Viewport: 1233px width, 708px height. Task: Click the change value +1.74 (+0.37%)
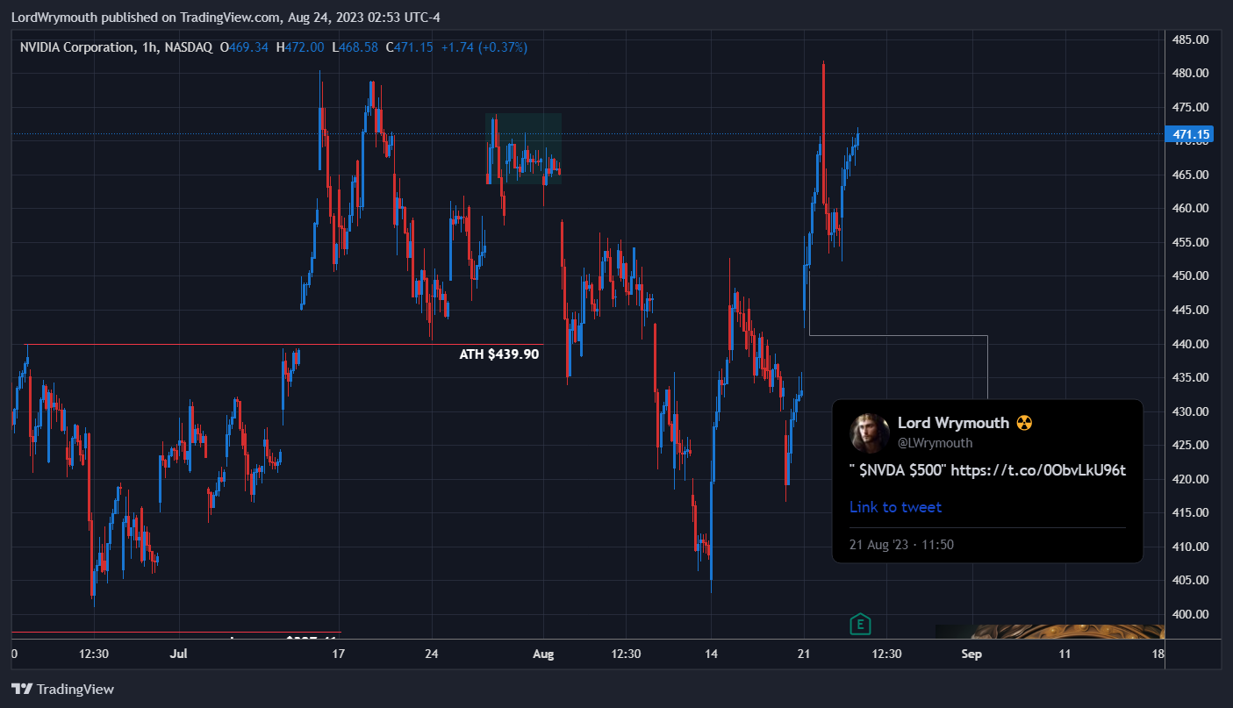pos(484,47)
